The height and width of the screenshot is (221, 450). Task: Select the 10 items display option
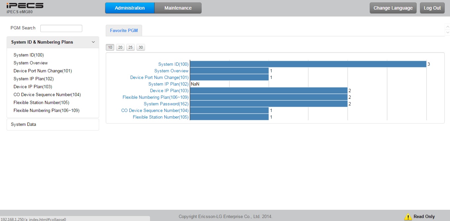(110, 48)
